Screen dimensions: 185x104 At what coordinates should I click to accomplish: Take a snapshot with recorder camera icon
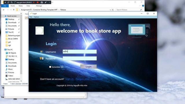(42, 2)
